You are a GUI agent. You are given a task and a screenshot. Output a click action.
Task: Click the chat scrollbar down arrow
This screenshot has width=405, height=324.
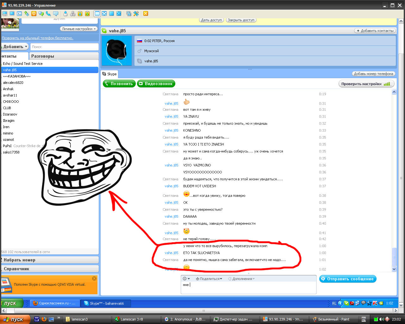pos(394,269)
